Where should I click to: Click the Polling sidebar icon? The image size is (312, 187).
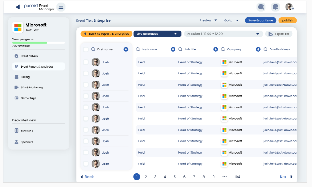16,77
